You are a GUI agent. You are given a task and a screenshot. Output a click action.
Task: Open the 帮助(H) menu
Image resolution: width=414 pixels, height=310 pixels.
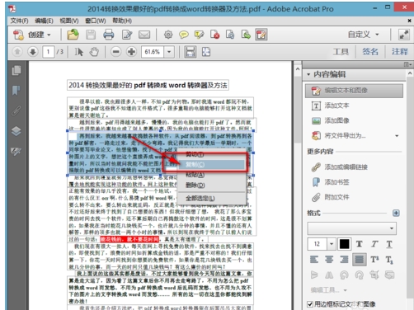click(122, 21)
